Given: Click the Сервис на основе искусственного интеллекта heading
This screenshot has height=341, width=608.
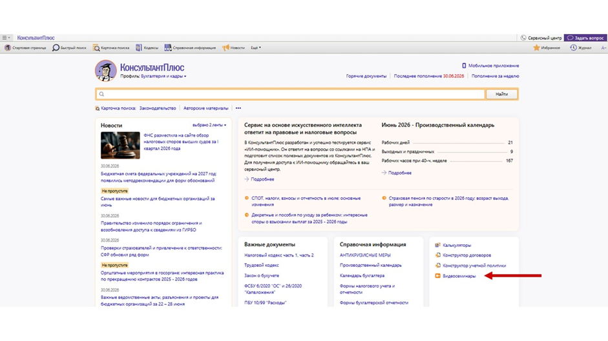Looking at the screenshot, I should click(x=303, y=128).
